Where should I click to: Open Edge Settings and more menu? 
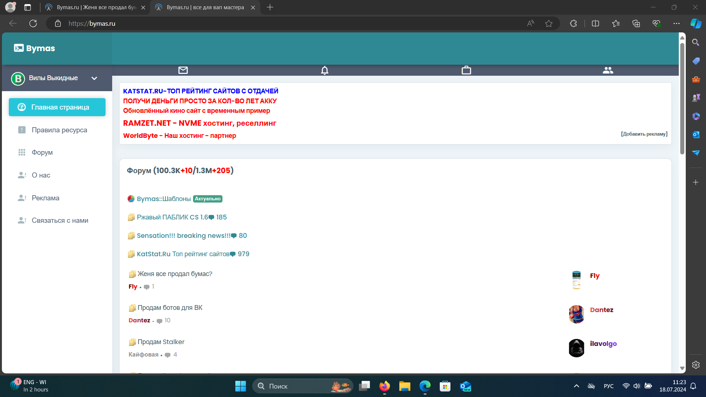[676, 24]
